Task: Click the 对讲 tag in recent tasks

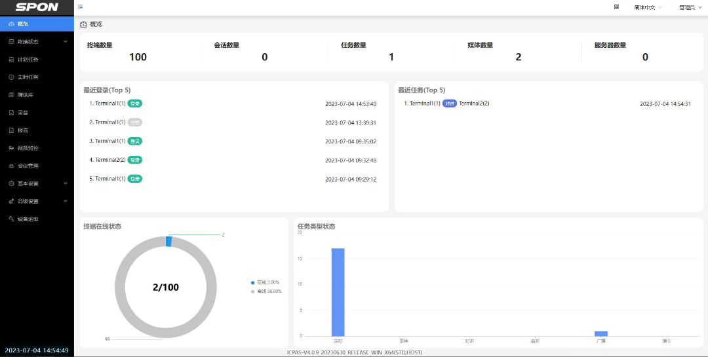Action: [449, 103]
